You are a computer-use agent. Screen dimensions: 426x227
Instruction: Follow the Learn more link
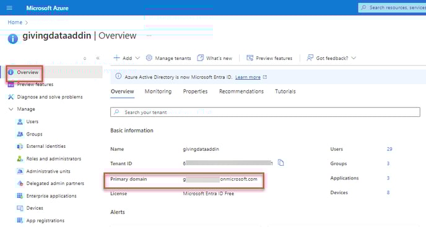click(x=248, y=77)
